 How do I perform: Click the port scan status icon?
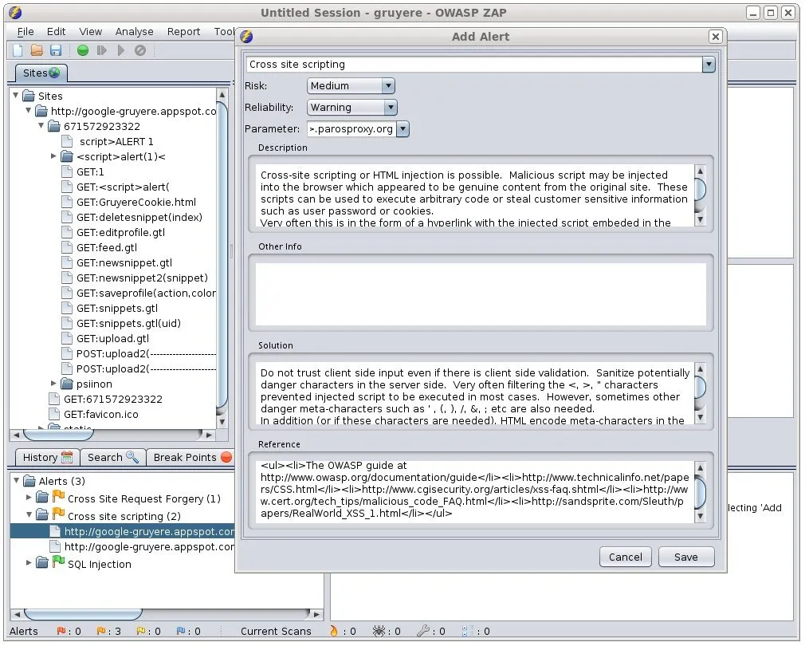pos(468,631)
